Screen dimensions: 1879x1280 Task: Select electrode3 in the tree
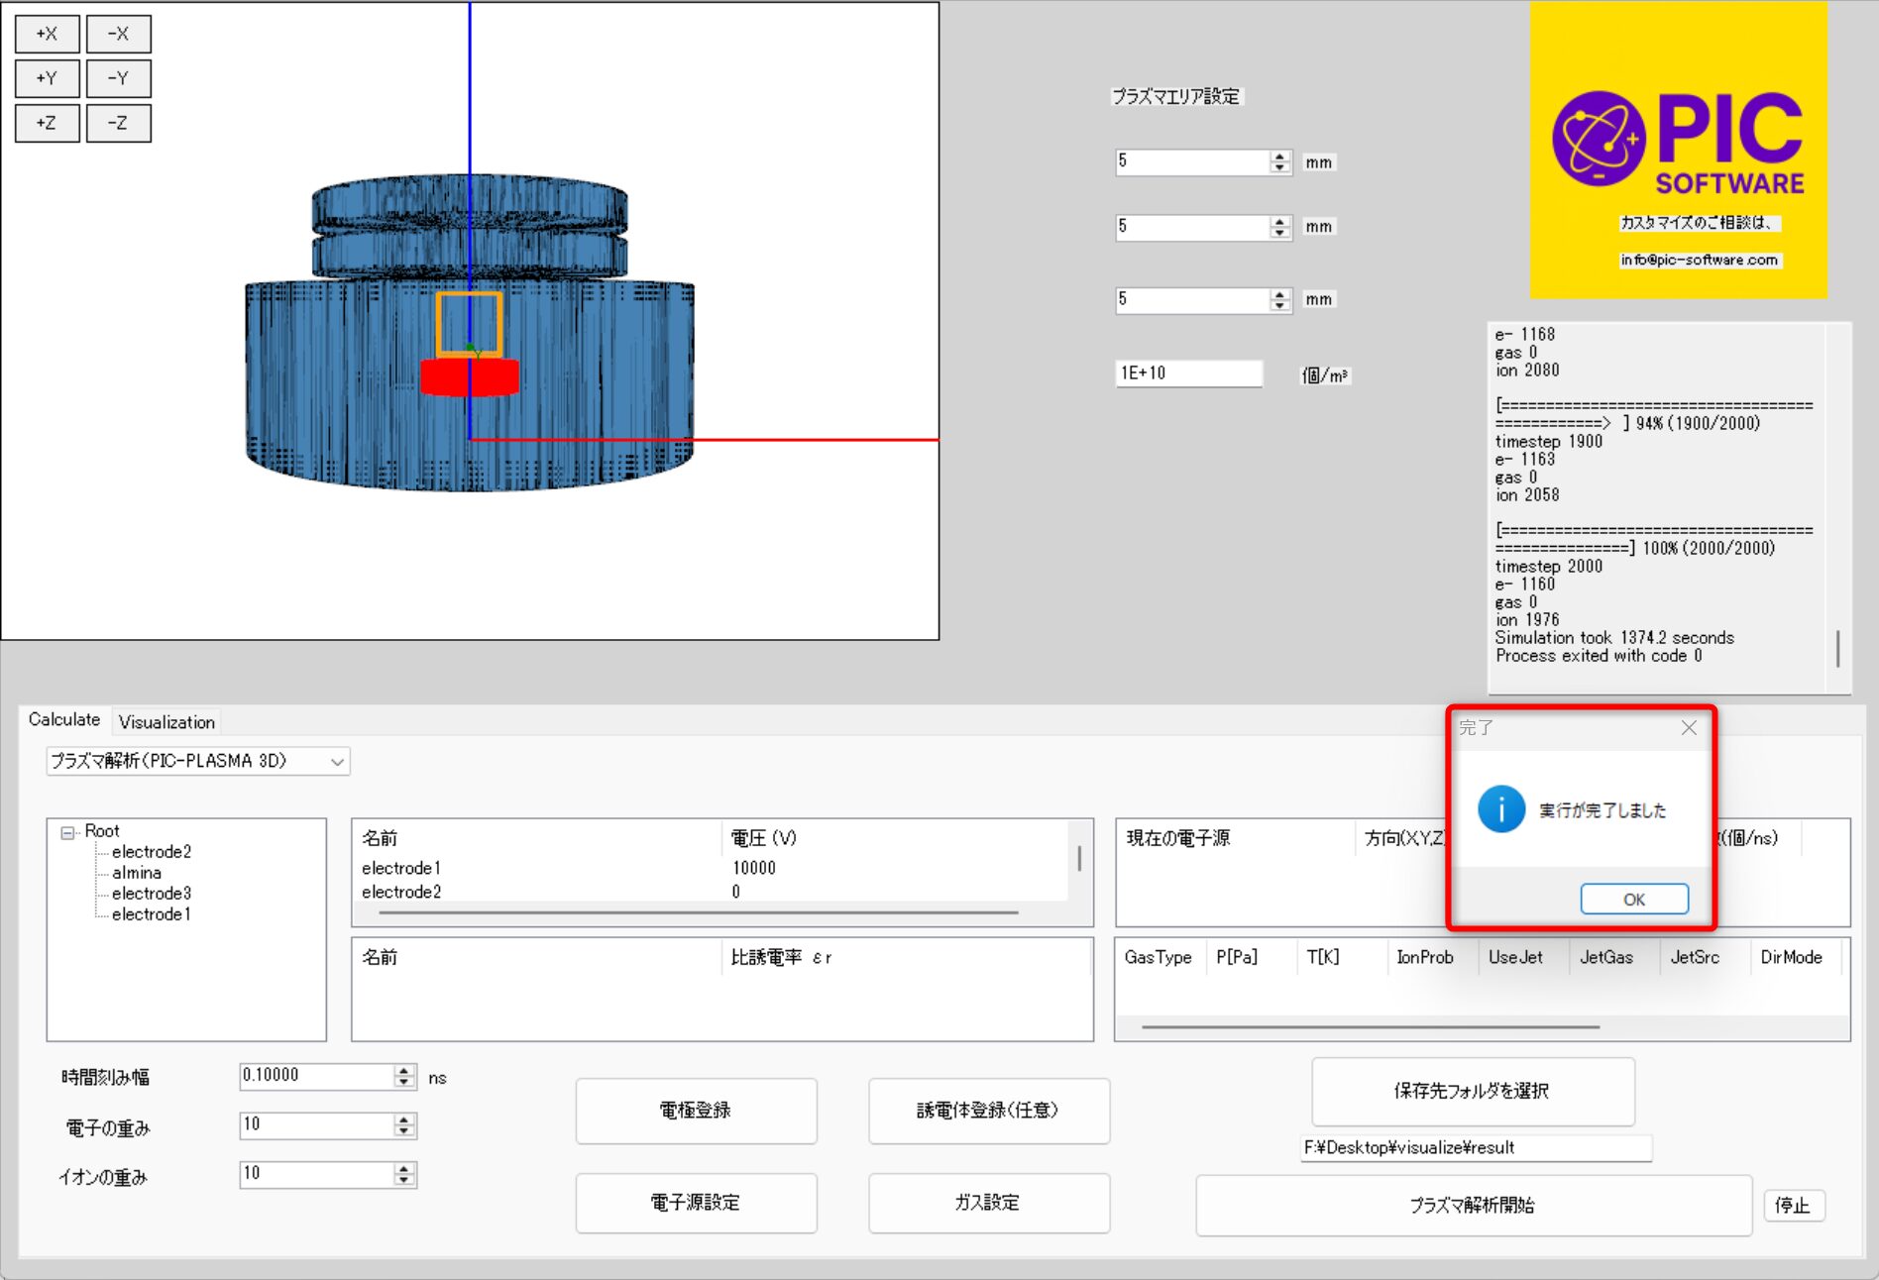tap(151, 894)
